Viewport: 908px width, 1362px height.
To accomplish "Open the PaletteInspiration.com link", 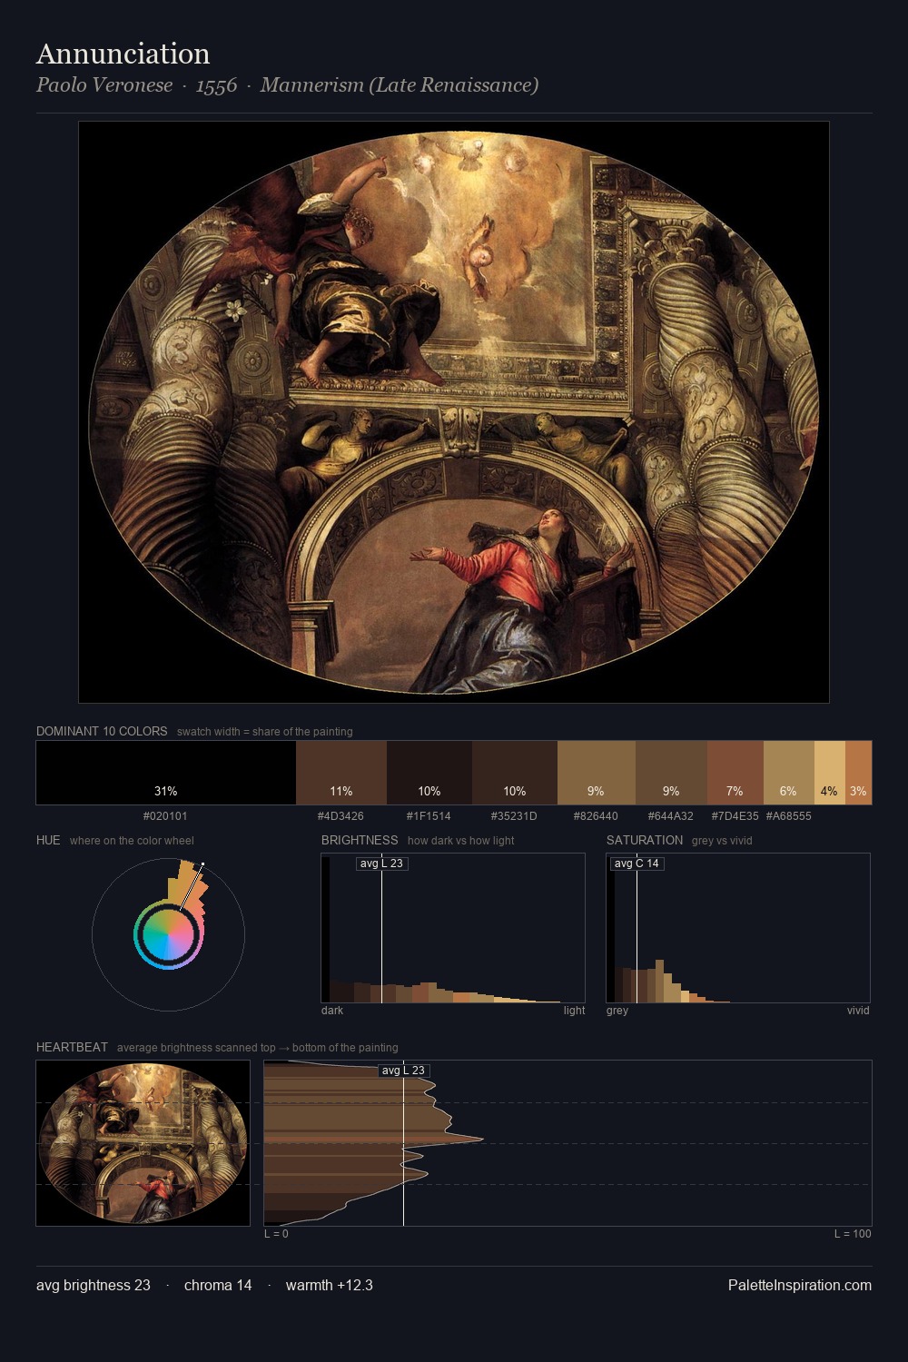I will (800, 1286).
